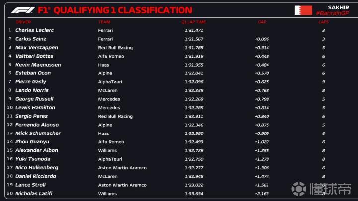Viewport: 358px width, 201px height.
Task: Click the football watermark logo
Action: [299, 189]
